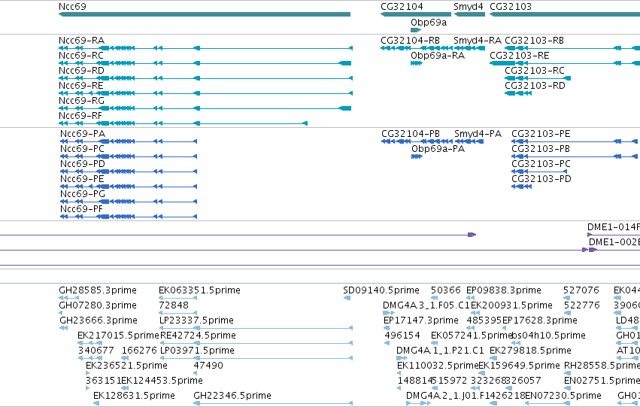
Task: Click CG32103-RD transcript
Action: (x=518, y=93)
